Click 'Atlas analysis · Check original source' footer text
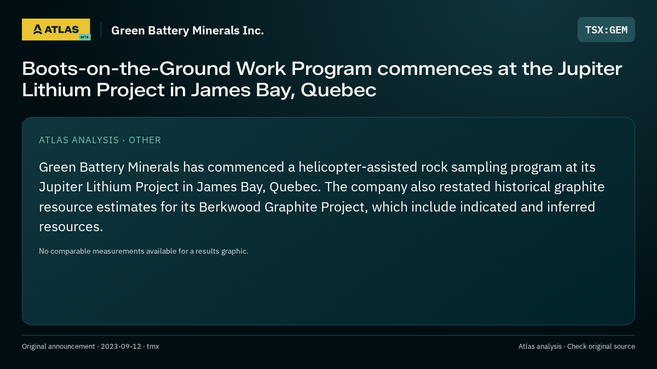Image resolution: width=657 pixels, height=369 pixels. tap(577, 346)
